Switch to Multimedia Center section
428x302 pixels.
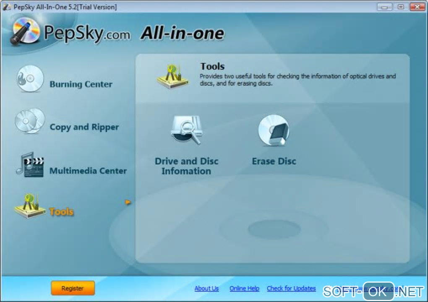point(88,171)
